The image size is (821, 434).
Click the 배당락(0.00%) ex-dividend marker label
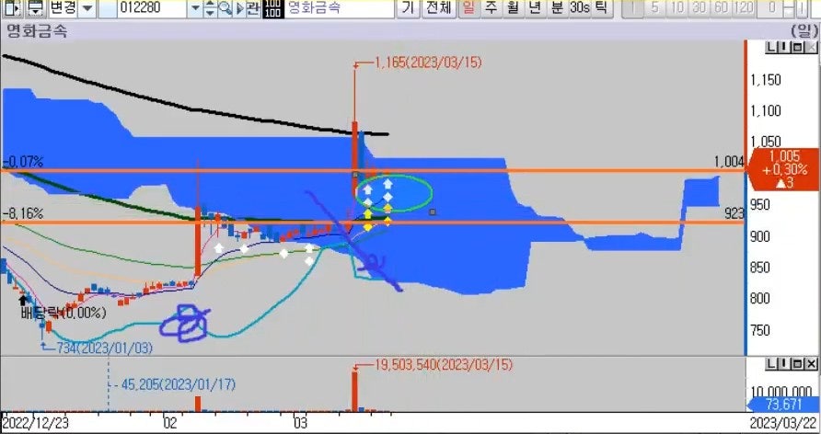click(64, 314)
